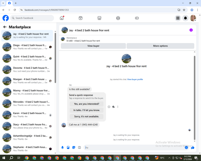Reload the page in browser
This screenshot has height=161, width=201.
click(15, 10)
